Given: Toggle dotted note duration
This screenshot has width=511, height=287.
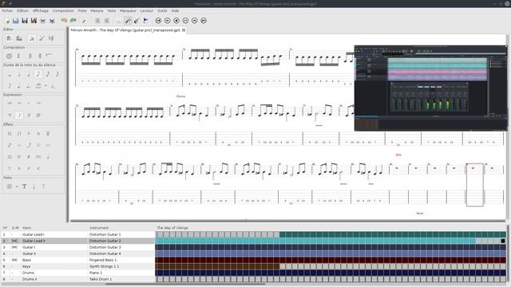Looking at the screenshot, I should point(19,86).
